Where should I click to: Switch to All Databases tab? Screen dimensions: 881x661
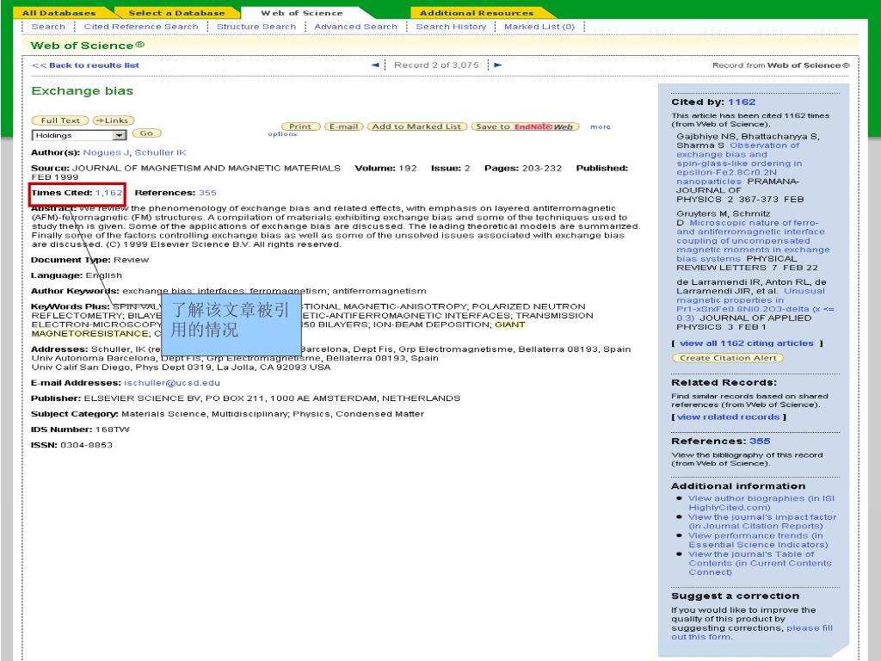pyautogui.click(x=59, y=13)
